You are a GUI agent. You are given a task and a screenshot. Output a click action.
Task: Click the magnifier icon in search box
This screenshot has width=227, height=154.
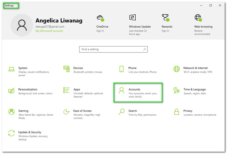144,49
